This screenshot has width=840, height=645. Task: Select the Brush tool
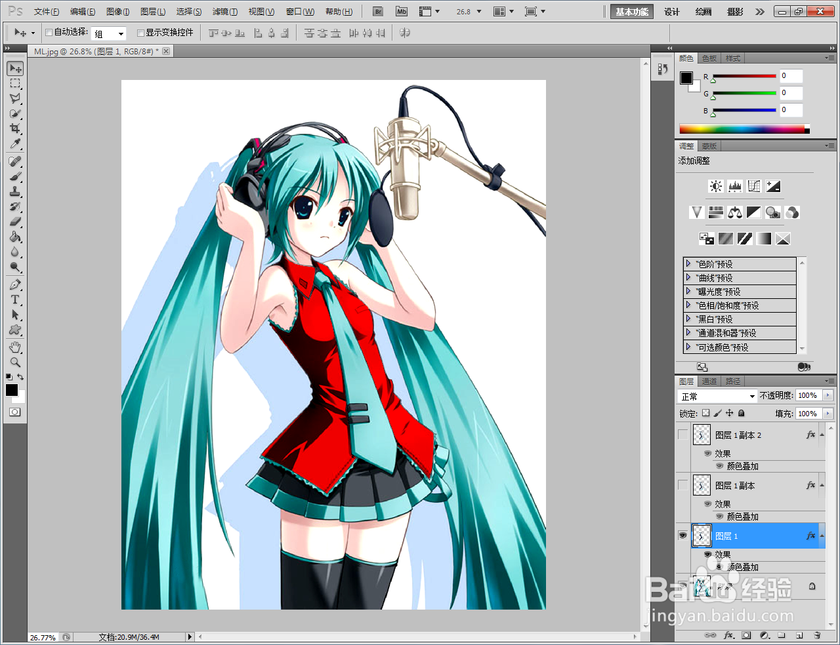15,176
